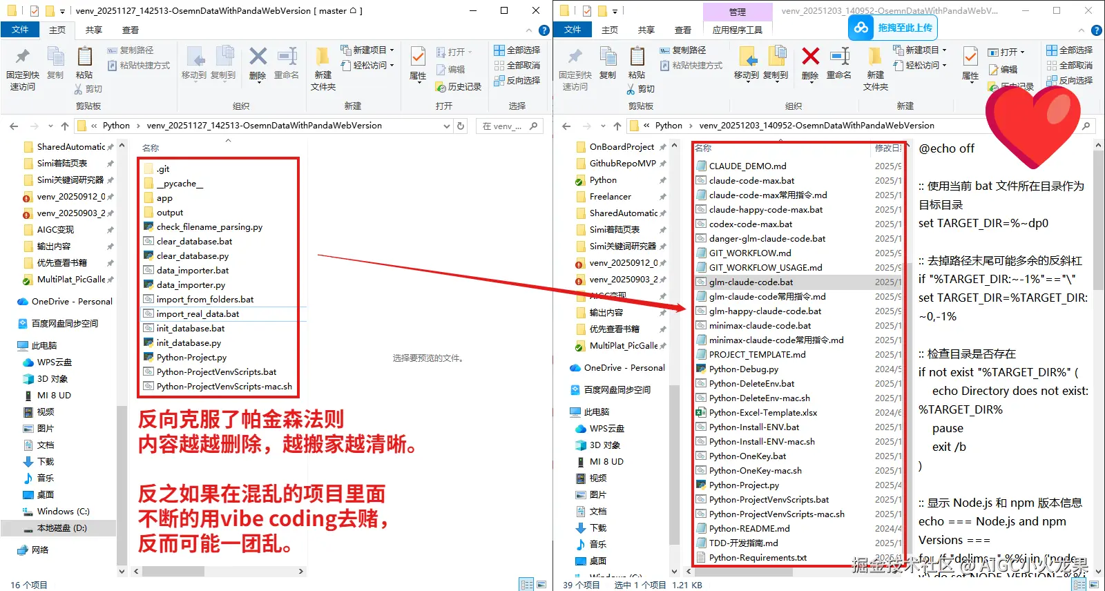Open the Share (共享) tab in left window
Viewport: 1105px width, 591px height.
pyautogui.click(x=94, y=30)
